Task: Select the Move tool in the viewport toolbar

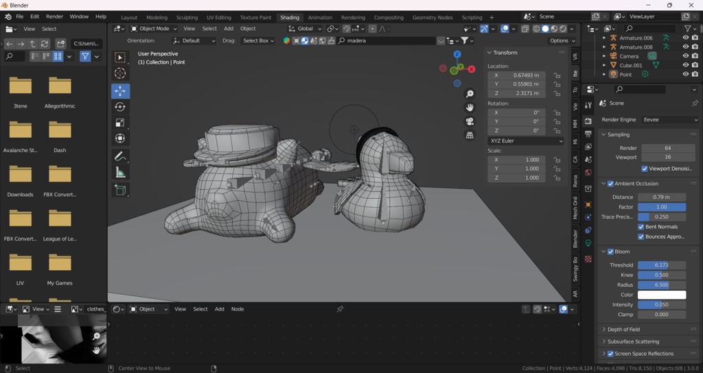Action: (120, 91)
